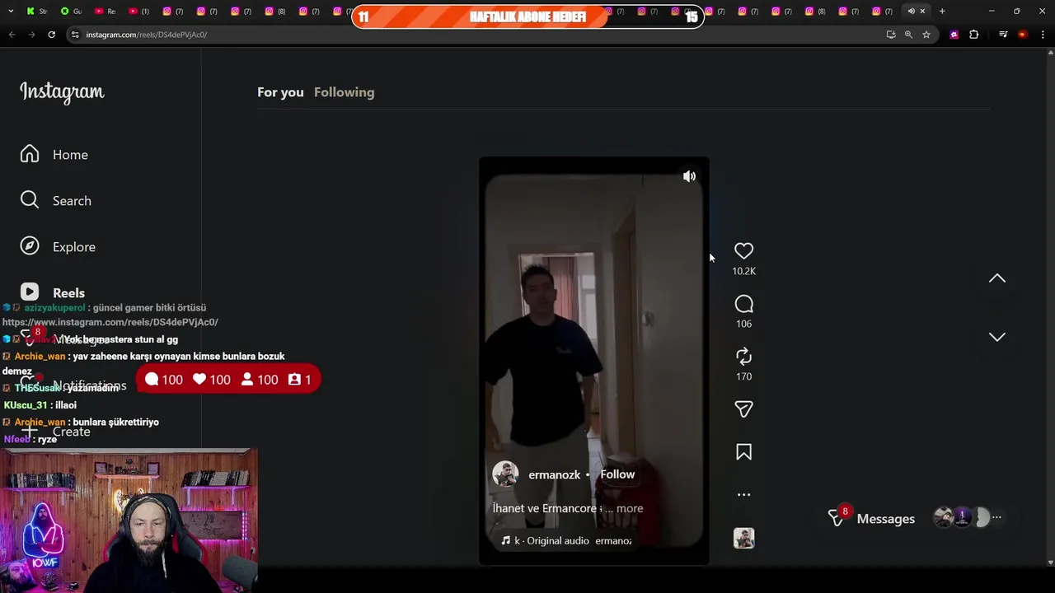
Task: Open Explore in the Instagram sidebar
Action: tap(58, 247)
